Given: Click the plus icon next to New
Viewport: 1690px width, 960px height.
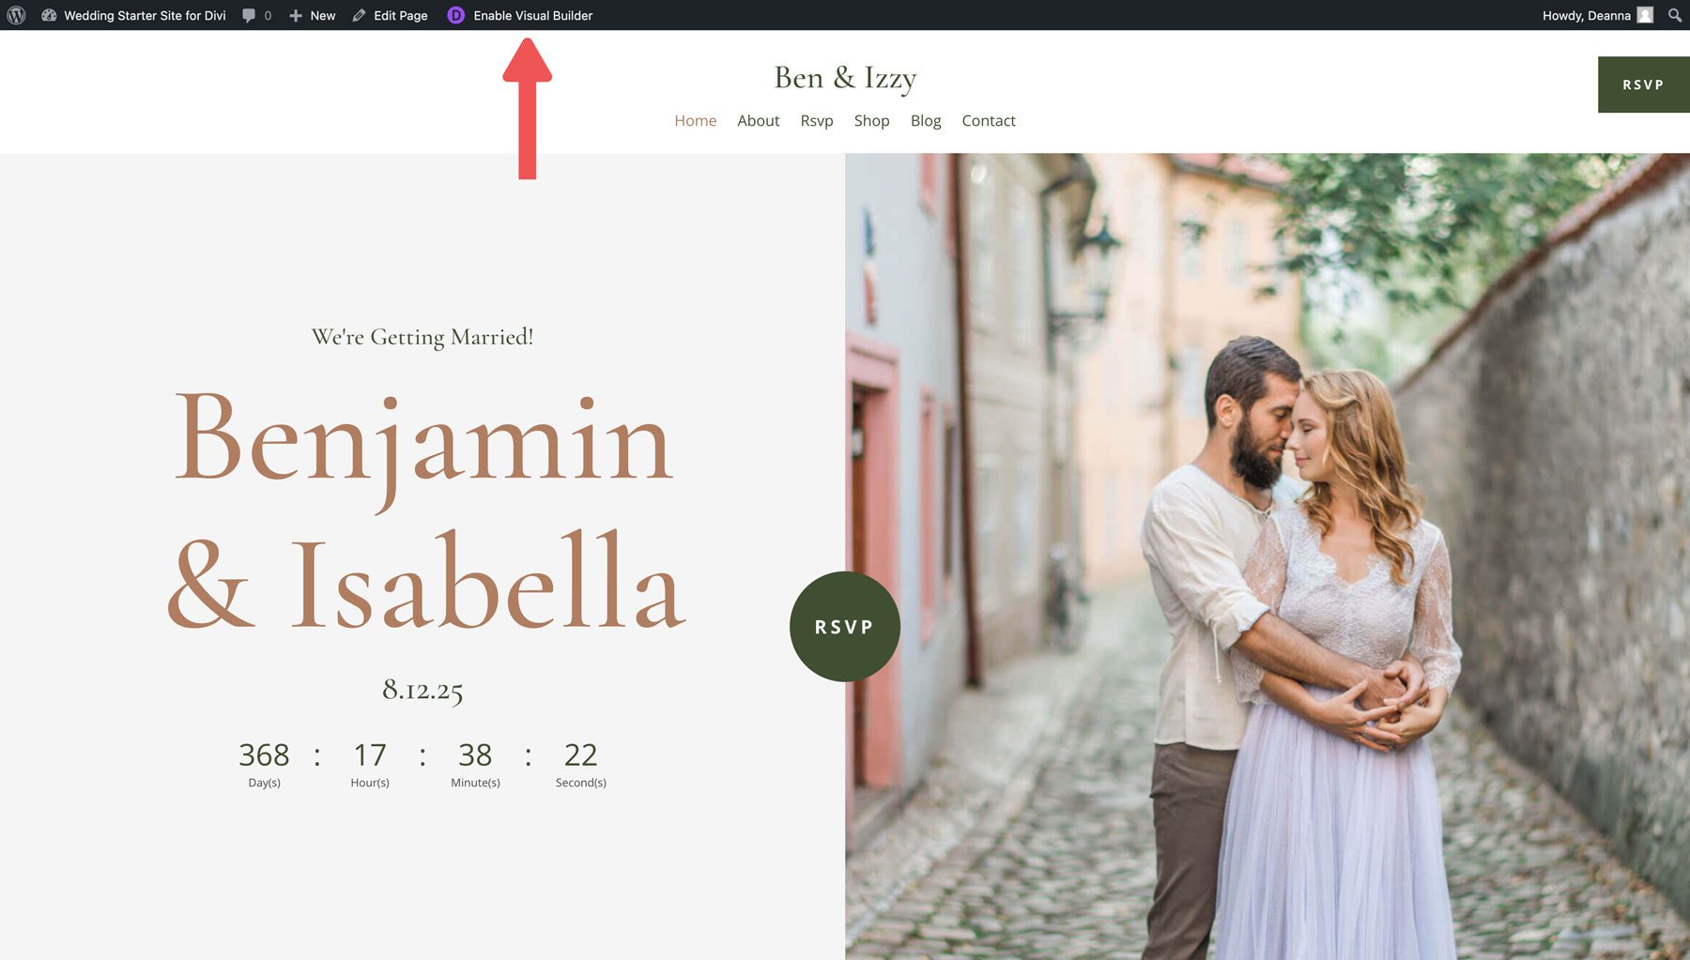Looking at the screenshot, I should click(293, 15).
